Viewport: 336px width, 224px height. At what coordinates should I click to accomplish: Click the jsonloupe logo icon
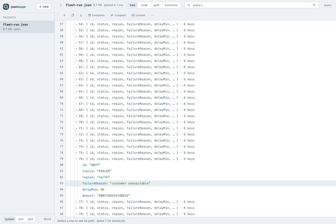tap(6, 7)
